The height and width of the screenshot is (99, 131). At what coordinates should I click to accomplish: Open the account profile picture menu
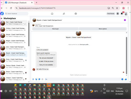(x=126, y=14)
